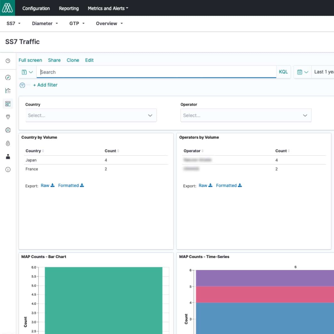
Task: Click the pink segment in Time-Series chart
Action: click(265, 294)
